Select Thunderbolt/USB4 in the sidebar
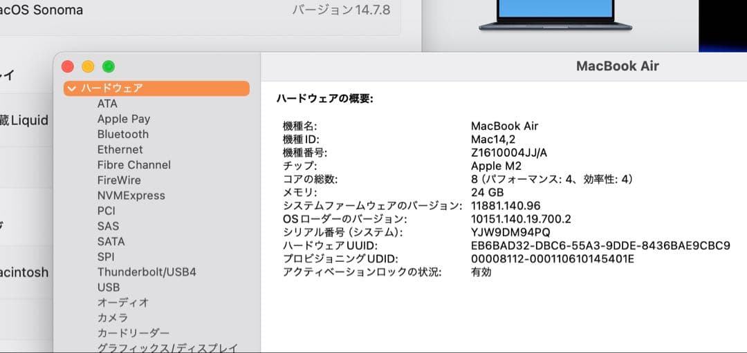 point(147,272)
